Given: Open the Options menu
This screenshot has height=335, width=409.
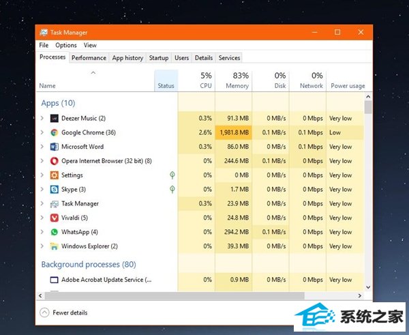Looking at the screenshot, I should pos(66,45).
